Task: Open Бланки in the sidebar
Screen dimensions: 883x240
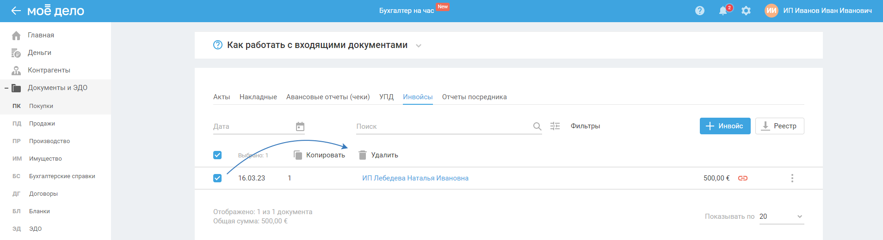Action: click(x=39, y=211)
